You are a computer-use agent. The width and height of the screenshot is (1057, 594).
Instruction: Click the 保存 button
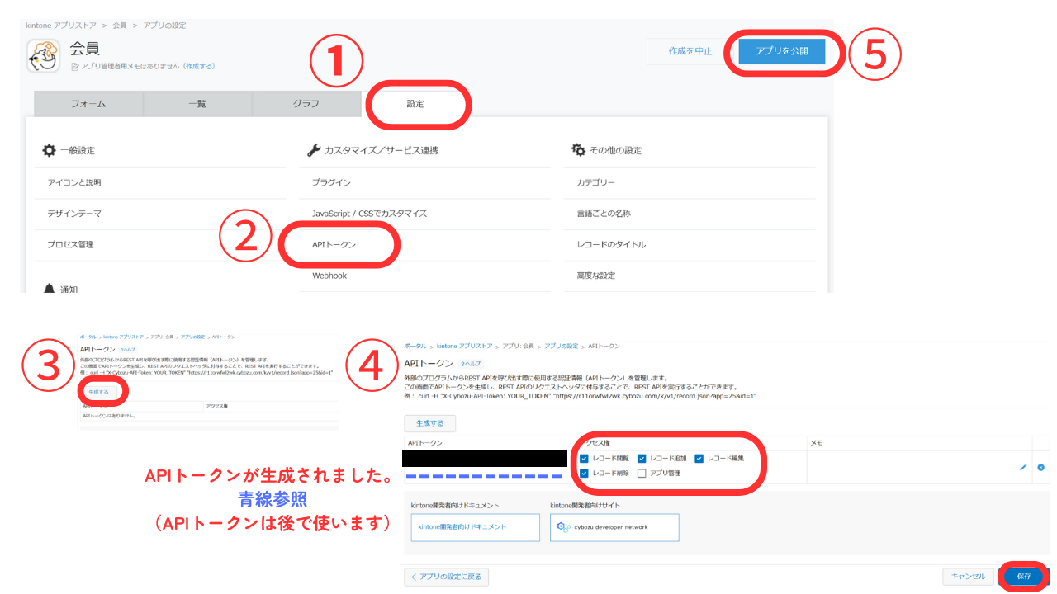(x=1024, y=577)
